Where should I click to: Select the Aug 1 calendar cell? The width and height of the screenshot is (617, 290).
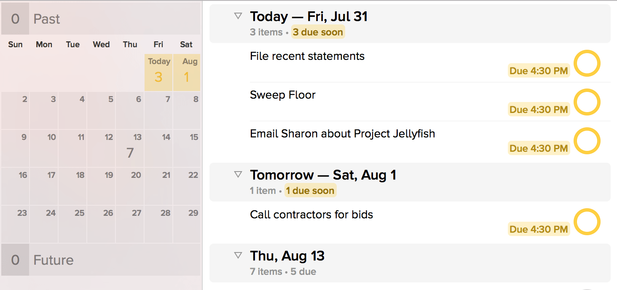(187, 72)
